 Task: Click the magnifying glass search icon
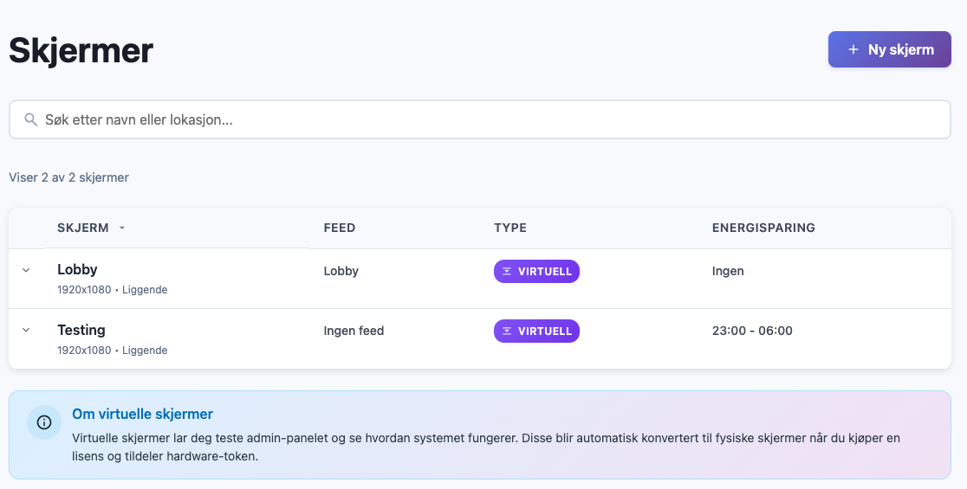(x=30, y=119)
